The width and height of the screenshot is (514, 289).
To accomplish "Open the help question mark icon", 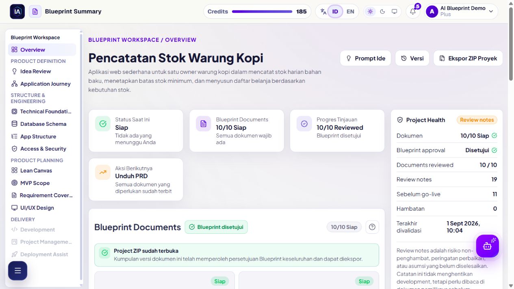I will pyautogui.click(x=372, y=227).
